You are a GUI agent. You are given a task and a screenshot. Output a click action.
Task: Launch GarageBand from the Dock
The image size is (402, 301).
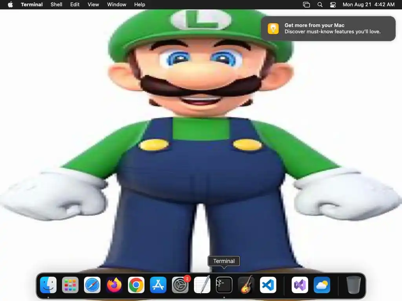[246, 285]
